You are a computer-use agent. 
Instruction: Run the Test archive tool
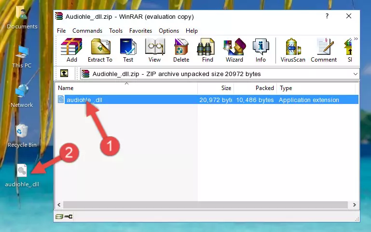pos(128,50)
